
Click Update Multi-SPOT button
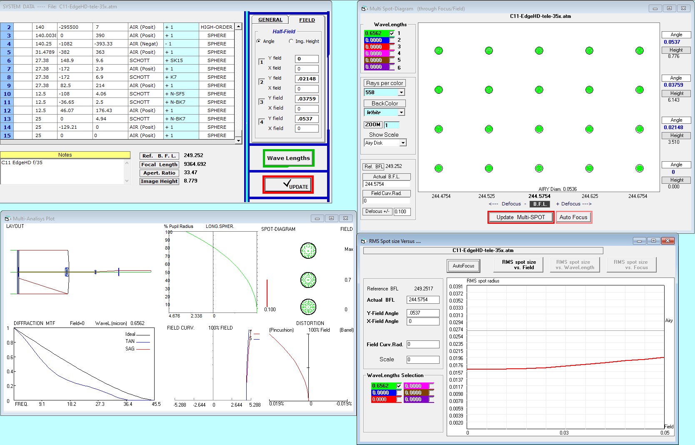(x=520, y=217)
